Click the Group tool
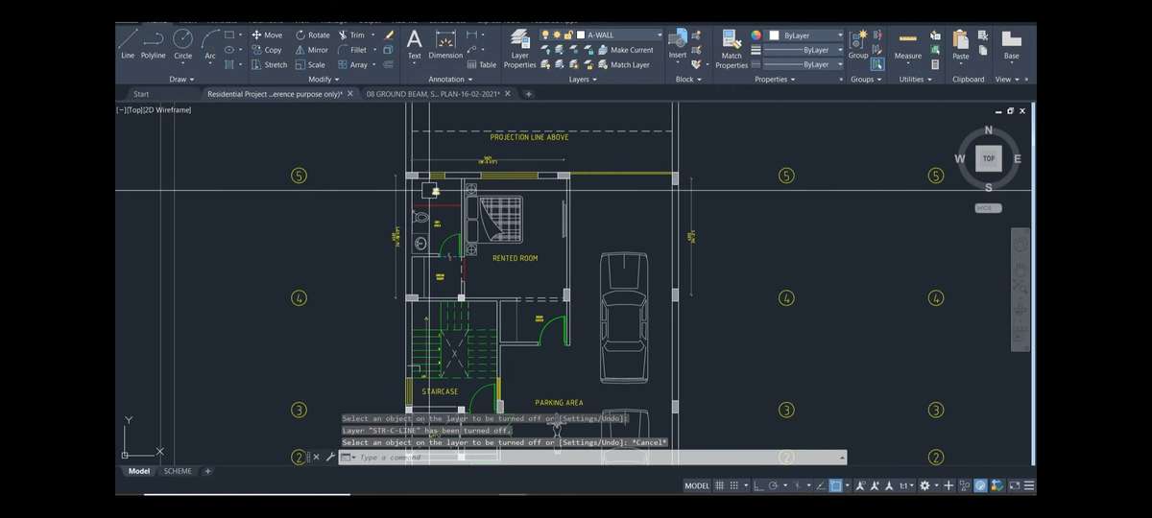Screen dimensions: 1152x518 858,44
